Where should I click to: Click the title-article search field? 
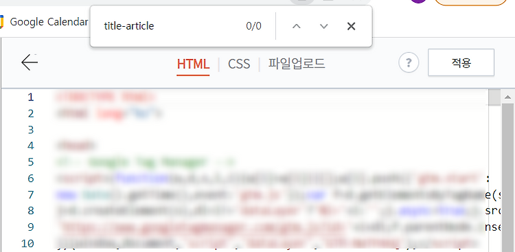(171, 26)
